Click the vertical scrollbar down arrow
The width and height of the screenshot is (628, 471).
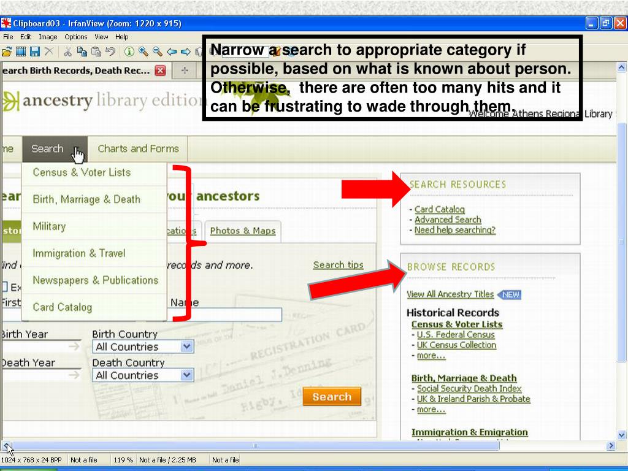[x=622, y=435]
